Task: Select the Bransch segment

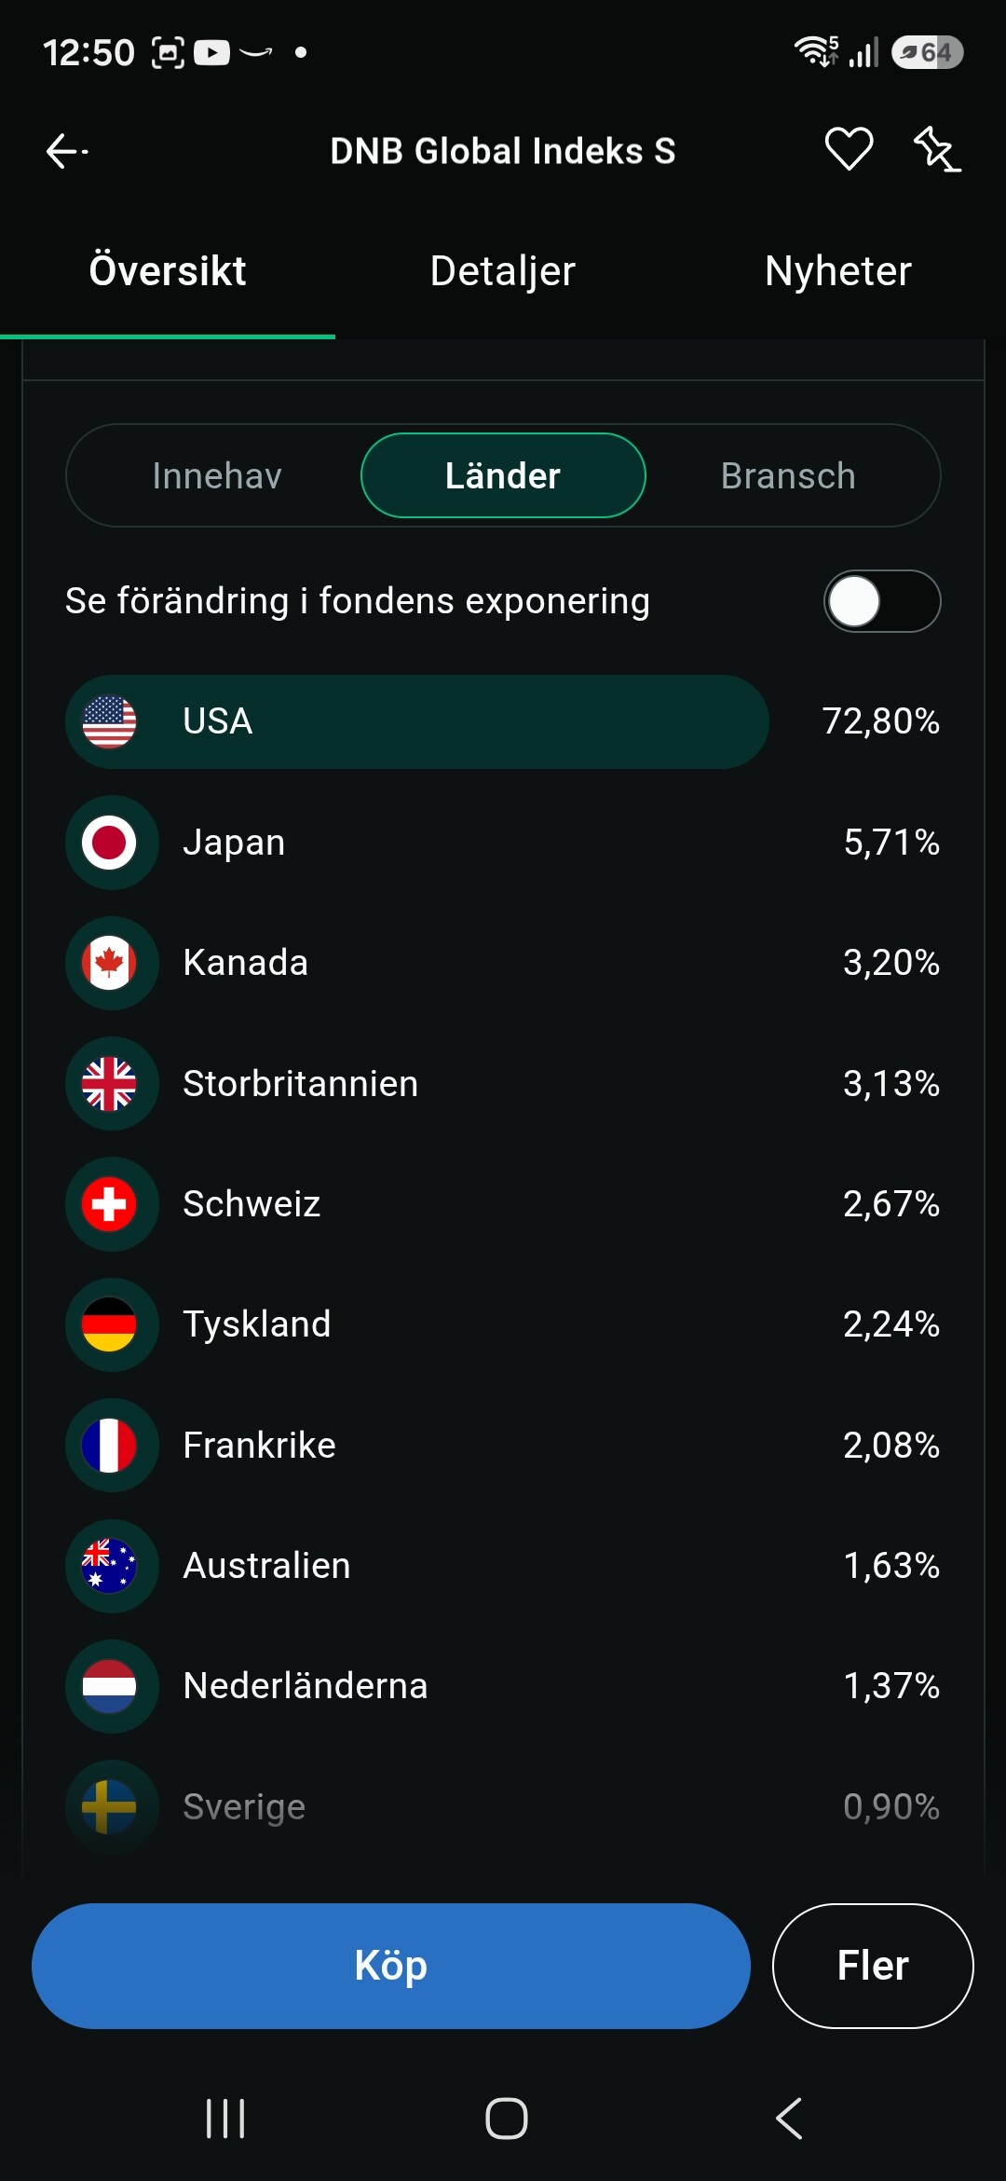Action: coord(788,475)
